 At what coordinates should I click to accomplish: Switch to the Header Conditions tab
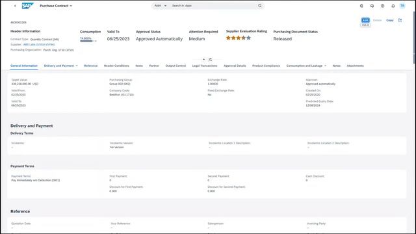click(x=116, y=66)
